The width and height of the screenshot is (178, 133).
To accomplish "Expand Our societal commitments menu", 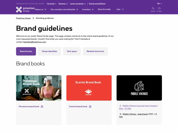I will 64,9.
